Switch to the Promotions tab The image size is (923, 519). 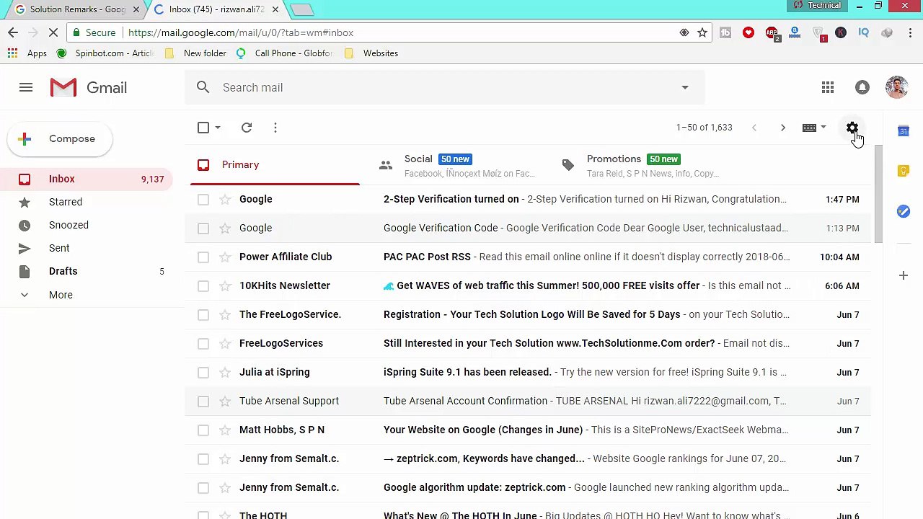click(642, 165)
